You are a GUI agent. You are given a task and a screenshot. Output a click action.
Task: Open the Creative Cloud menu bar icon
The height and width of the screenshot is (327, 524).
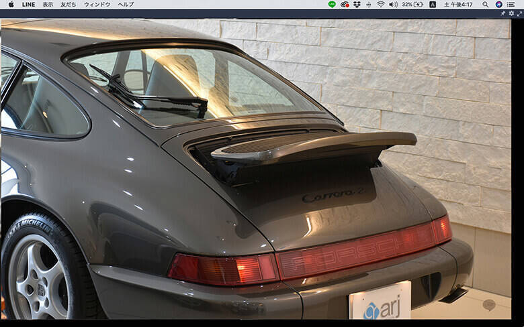tap(345, 4)
